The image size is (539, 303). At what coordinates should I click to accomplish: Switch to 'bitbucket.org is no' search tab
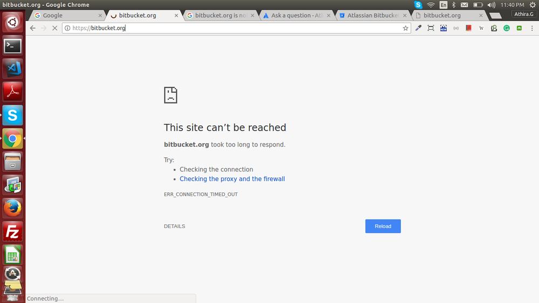pyautogui.click(x=220, y=16)
